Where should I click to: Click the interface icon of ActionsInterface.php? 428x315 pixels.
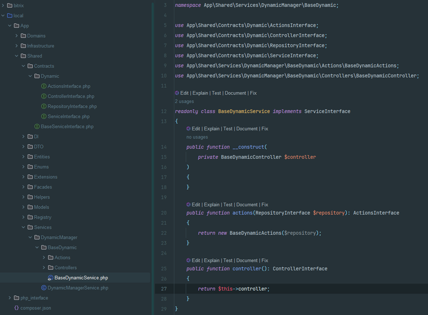click(44, 86)
